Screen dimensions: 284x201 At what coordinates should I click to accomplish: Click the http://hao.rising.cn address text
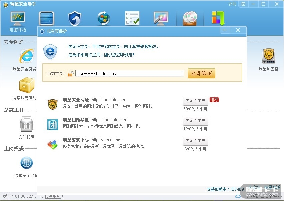point(108,100)
